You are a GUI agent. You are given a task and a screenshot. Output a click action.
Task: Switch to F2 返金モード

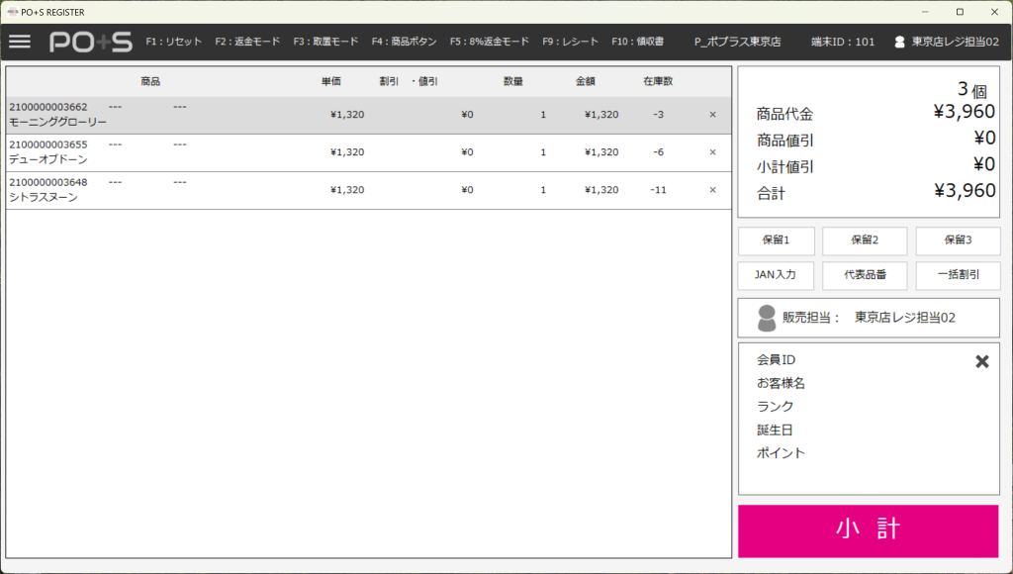click(x=247, y=43)
